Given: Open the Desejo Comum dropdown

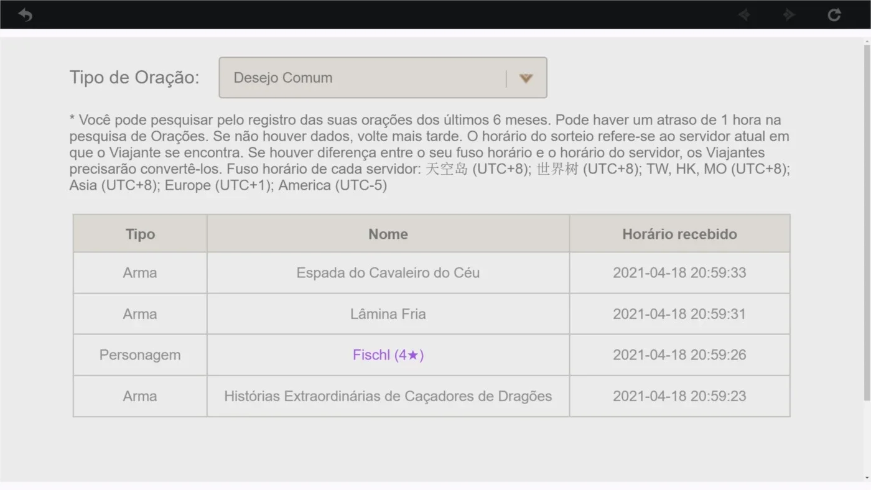Looking at the screenshot, I should [383, 78].
